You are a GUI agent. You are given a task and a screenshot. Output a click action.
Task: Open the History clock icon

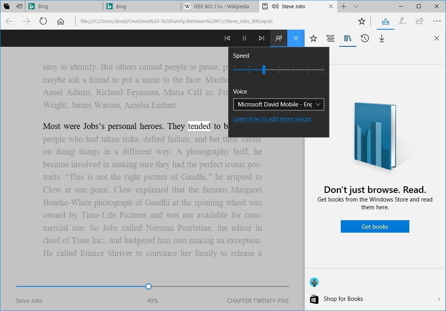365,38
